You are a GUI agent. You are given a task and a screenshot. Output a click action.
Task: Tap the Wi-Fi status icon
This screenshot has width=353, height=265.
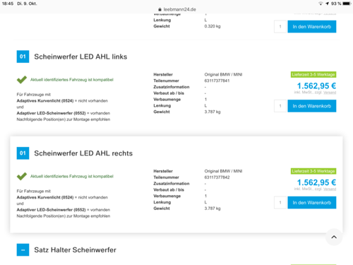click(x=321, y=4)
